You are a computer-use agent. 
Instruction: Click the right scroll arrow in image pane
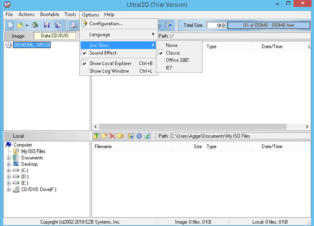tap(307, 126)
